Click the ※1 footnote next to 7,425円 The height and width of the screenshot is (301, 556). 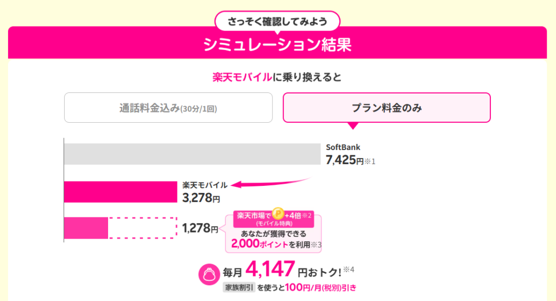coord(370,161)
